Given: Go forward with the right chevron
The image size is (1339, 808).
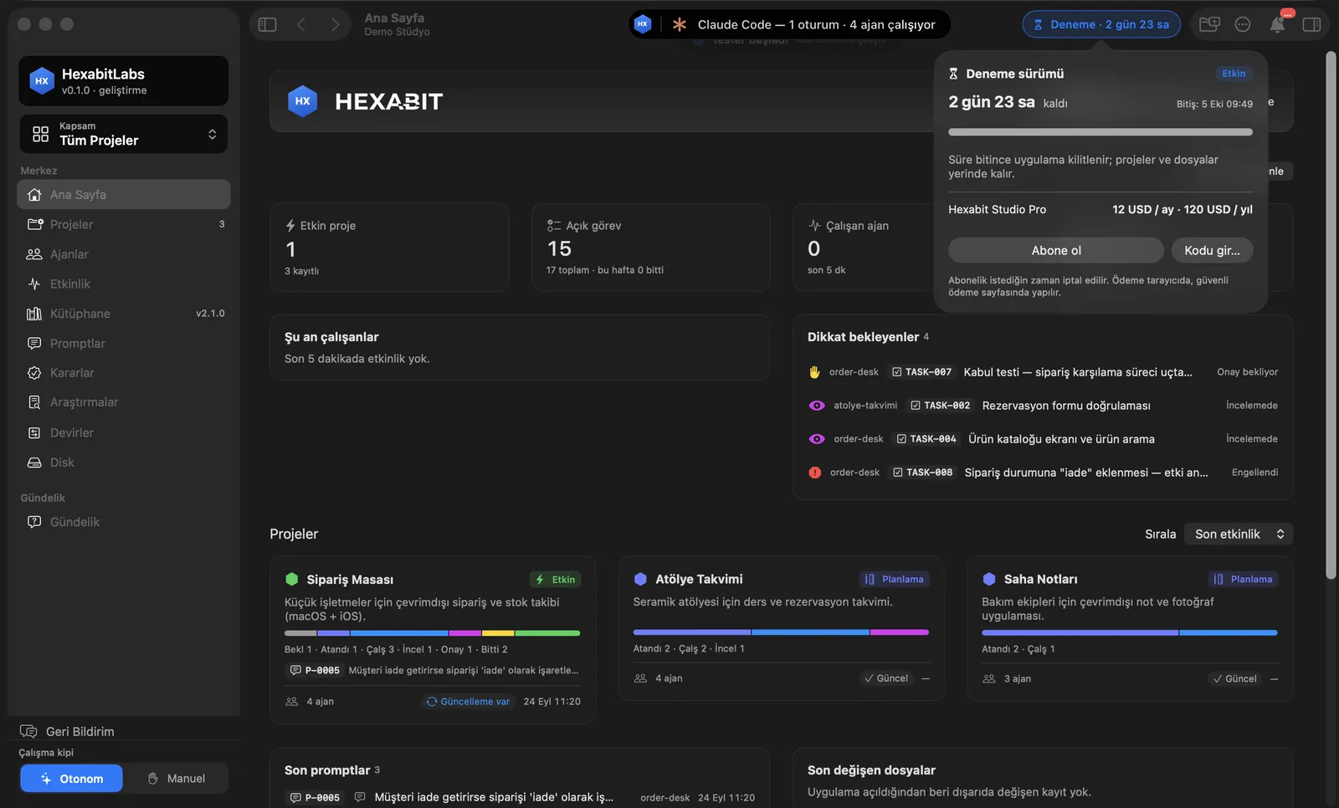Looking at the screenshot, I should [x=335, y=24].
